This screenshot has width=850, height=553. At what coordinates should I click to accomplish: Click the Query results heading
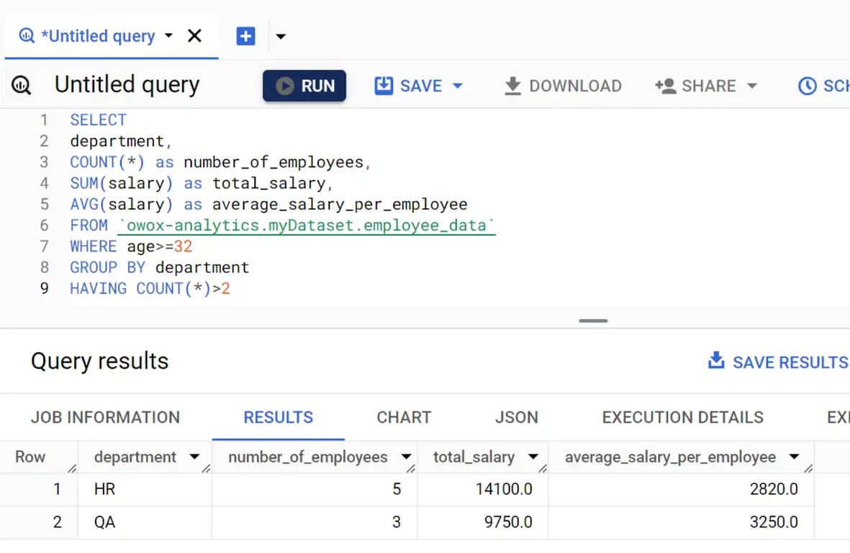click(100, 361)
